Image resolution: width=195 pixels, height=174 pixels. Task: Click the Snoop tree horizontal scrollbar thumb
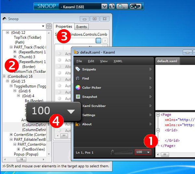pos(21,159)
